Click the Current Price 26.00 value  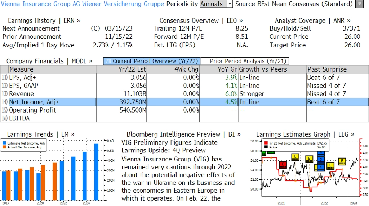(x=352, y=37)
